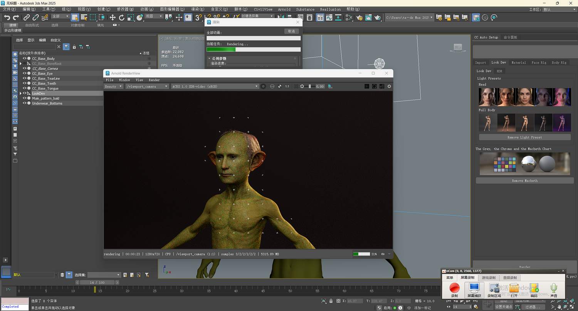The image size is (578, 311).
Task: Choose the Select and Rotate tool
Action: (122, 17)
